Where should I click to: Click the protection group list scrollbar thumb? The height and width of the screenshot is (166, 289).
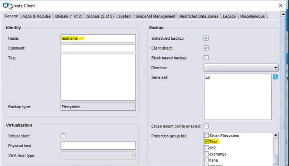276,160
